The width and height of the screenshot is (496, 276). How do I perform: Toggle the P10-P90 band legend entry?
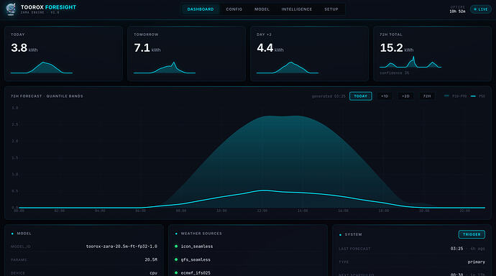click(x=456, y=96)
